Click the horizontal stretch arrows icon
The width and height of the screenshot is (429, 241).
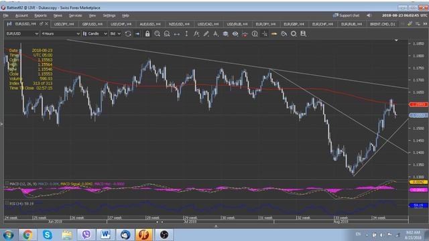click(177, 34)
